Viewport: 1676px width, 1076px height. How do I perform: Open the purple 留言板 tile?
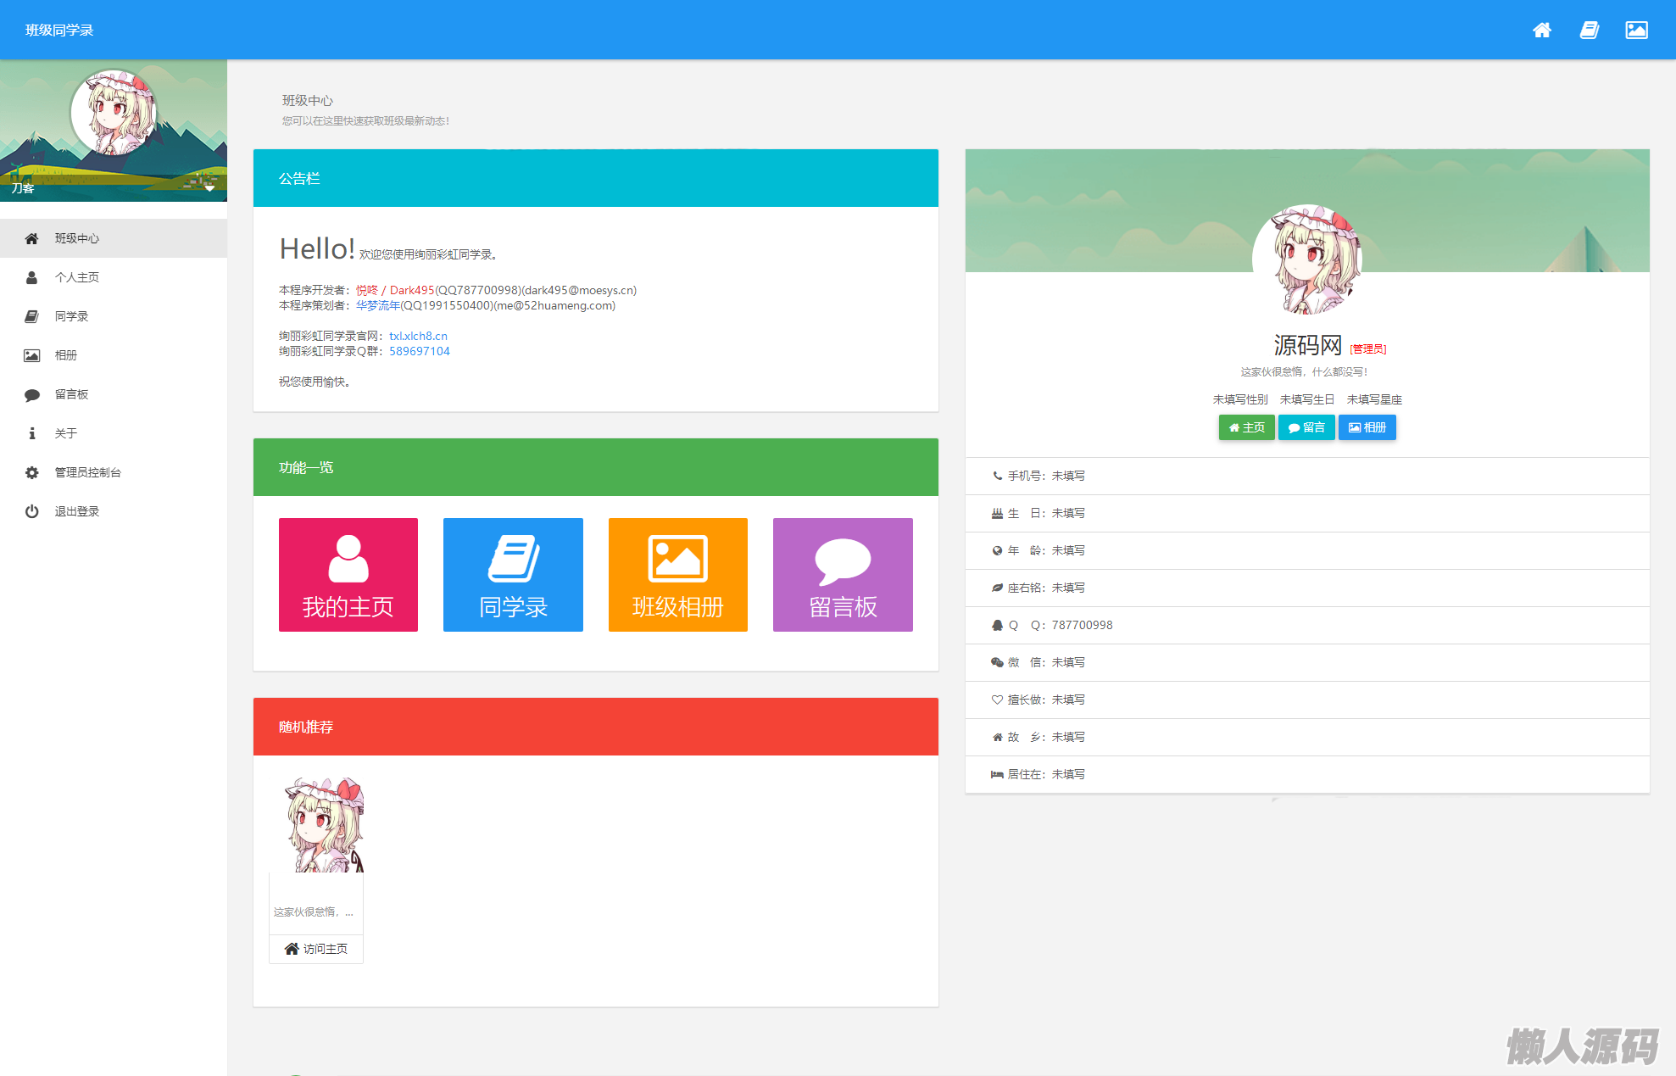click(843, 574)
